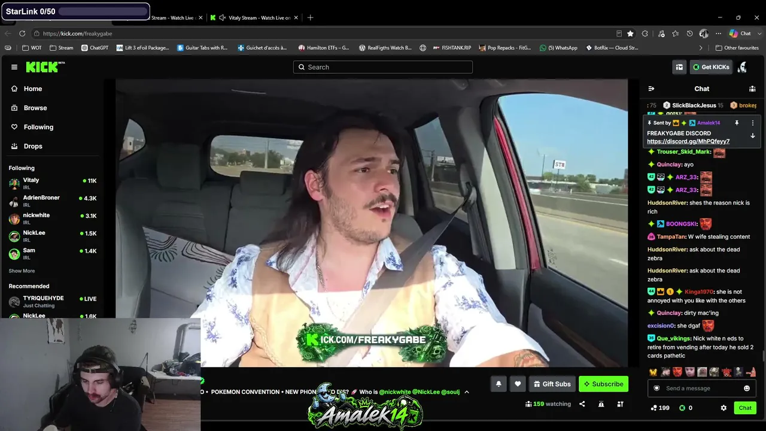Toggle stream notification bell
This screenshot has height=431, width=766.
[498, 384]
